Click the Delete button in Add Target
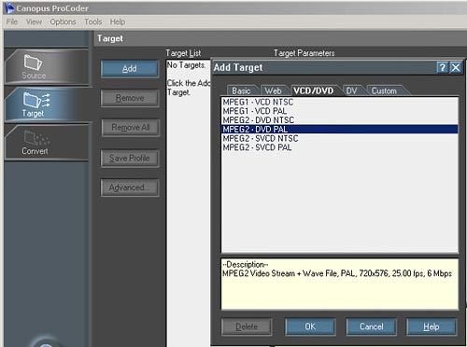467x347 pixels. click(x=247, y=326)
